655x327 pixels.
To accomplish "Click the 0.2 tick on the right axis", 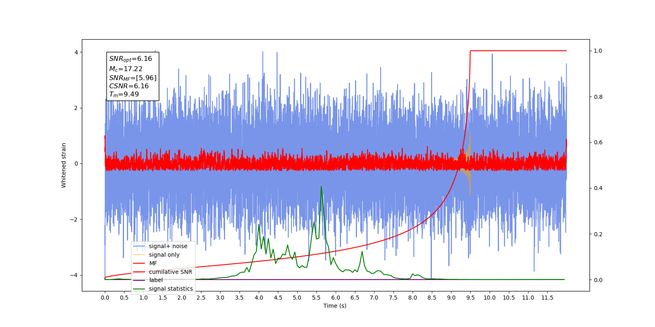I will coord(598,234).
